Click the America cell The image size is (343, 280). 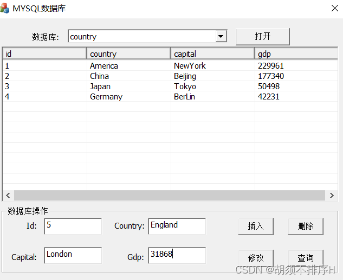click(x=104, y=66)
